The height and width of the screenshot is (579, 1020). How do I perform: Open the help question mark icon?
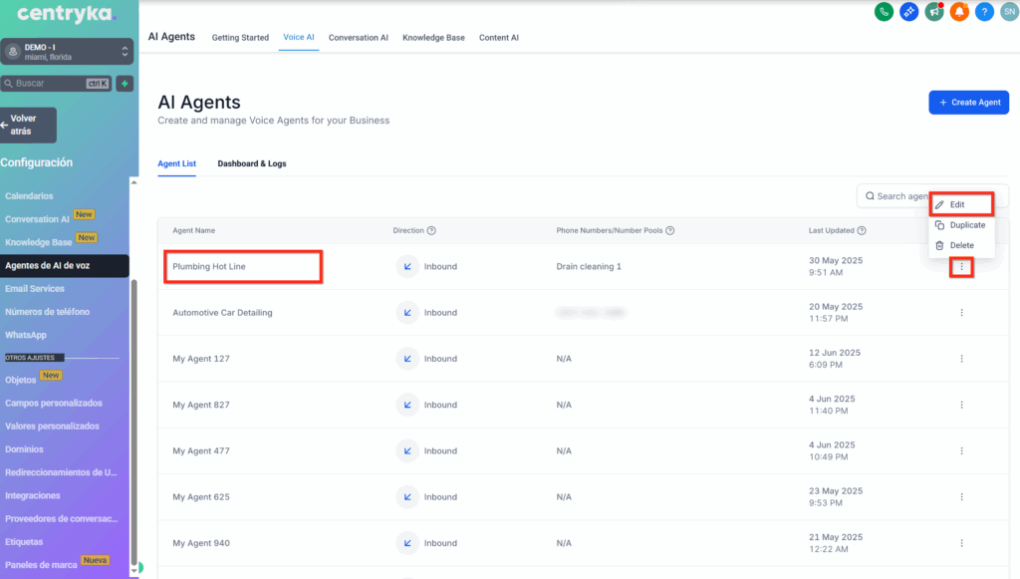[x=984, y=12]
